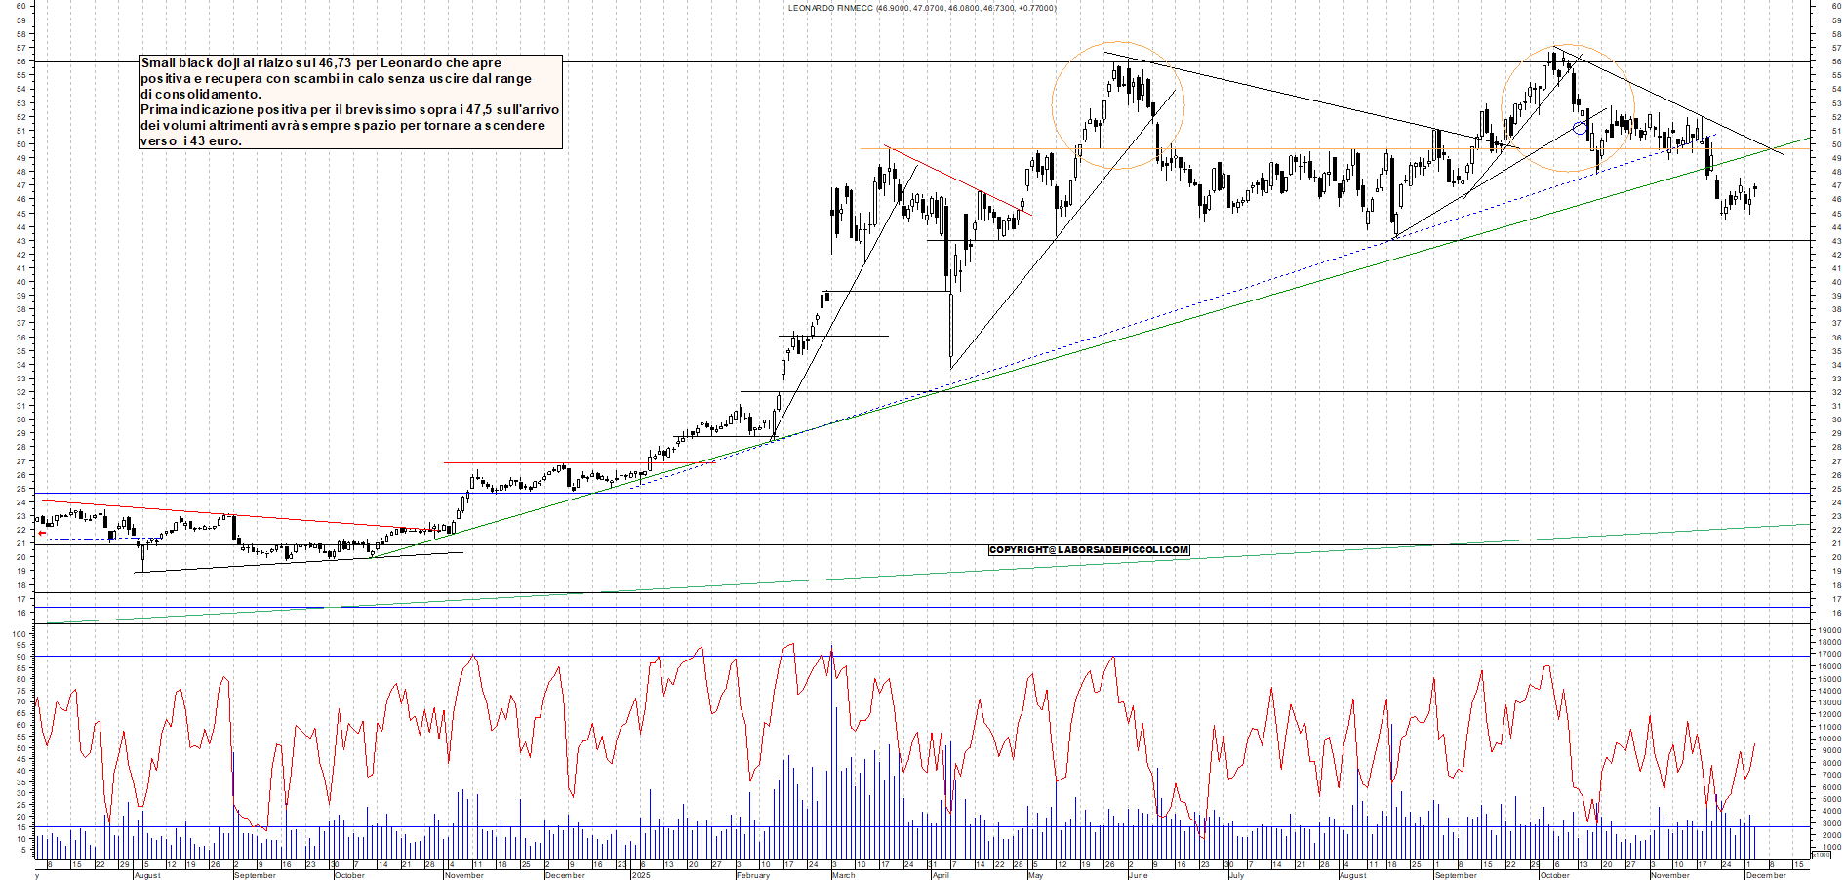Click the LEONARDO FINMECC chart title
Screen dimensions: 1844x880
922,8
